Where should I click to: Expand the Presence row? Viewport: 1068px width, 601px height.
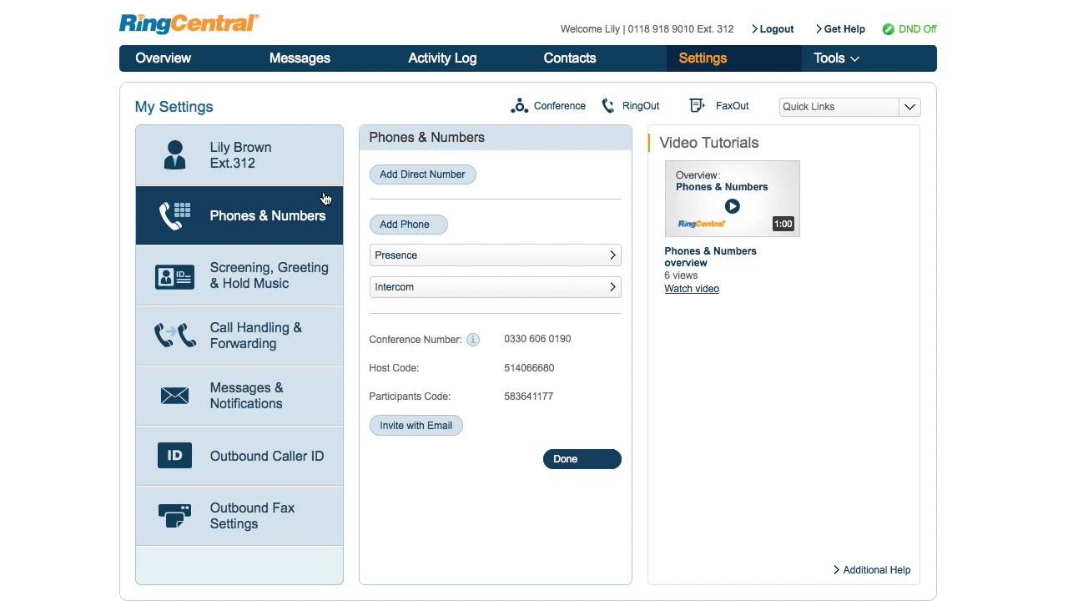(x=496, y=255)
